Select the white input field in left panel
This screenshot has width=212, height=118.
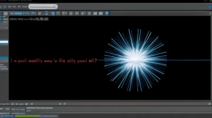click(x=4, y=42)
